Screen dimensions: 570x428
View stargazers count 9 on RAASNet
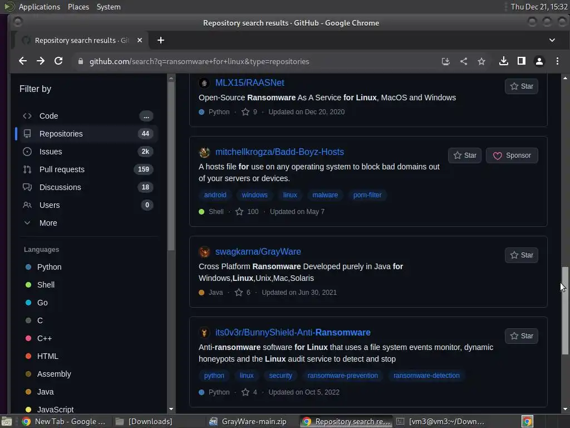click(249, 111)
